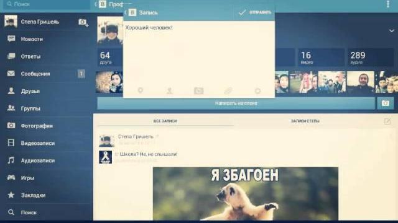This screenshot has width=398, height=223.
Task: Click the paperclip attachment icon
Action: tap(228, 90)
